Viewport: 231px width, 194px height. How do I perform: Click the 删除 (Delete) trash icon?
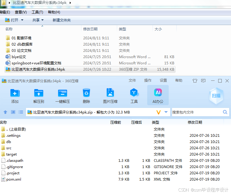[x=86, y=93]
